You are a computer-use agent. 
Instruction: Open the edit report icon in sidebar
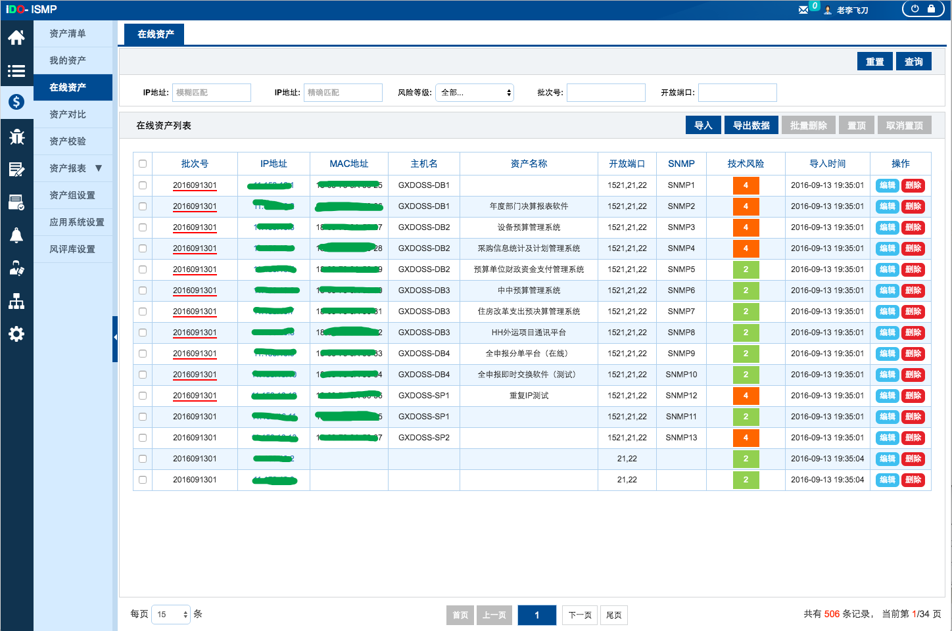(x=16, y=170)
